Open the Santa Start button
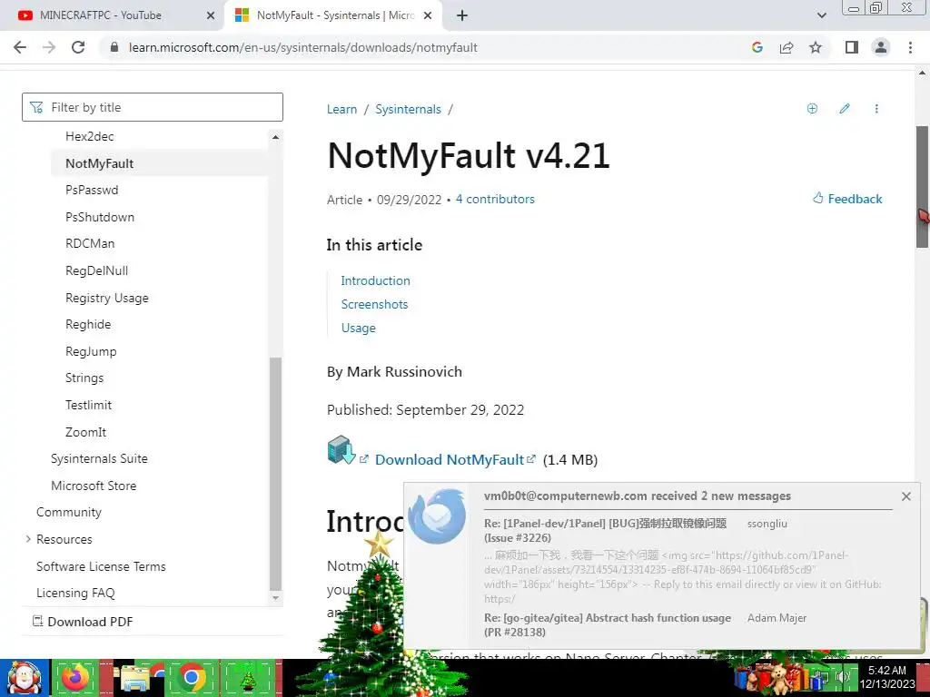930x697 pixels. pos(24,679)
